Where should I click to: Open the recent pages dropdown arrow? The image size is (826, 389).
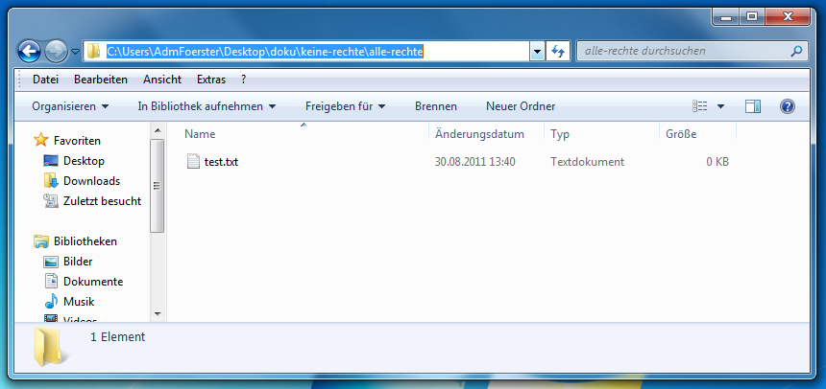[x=75, y=52]
